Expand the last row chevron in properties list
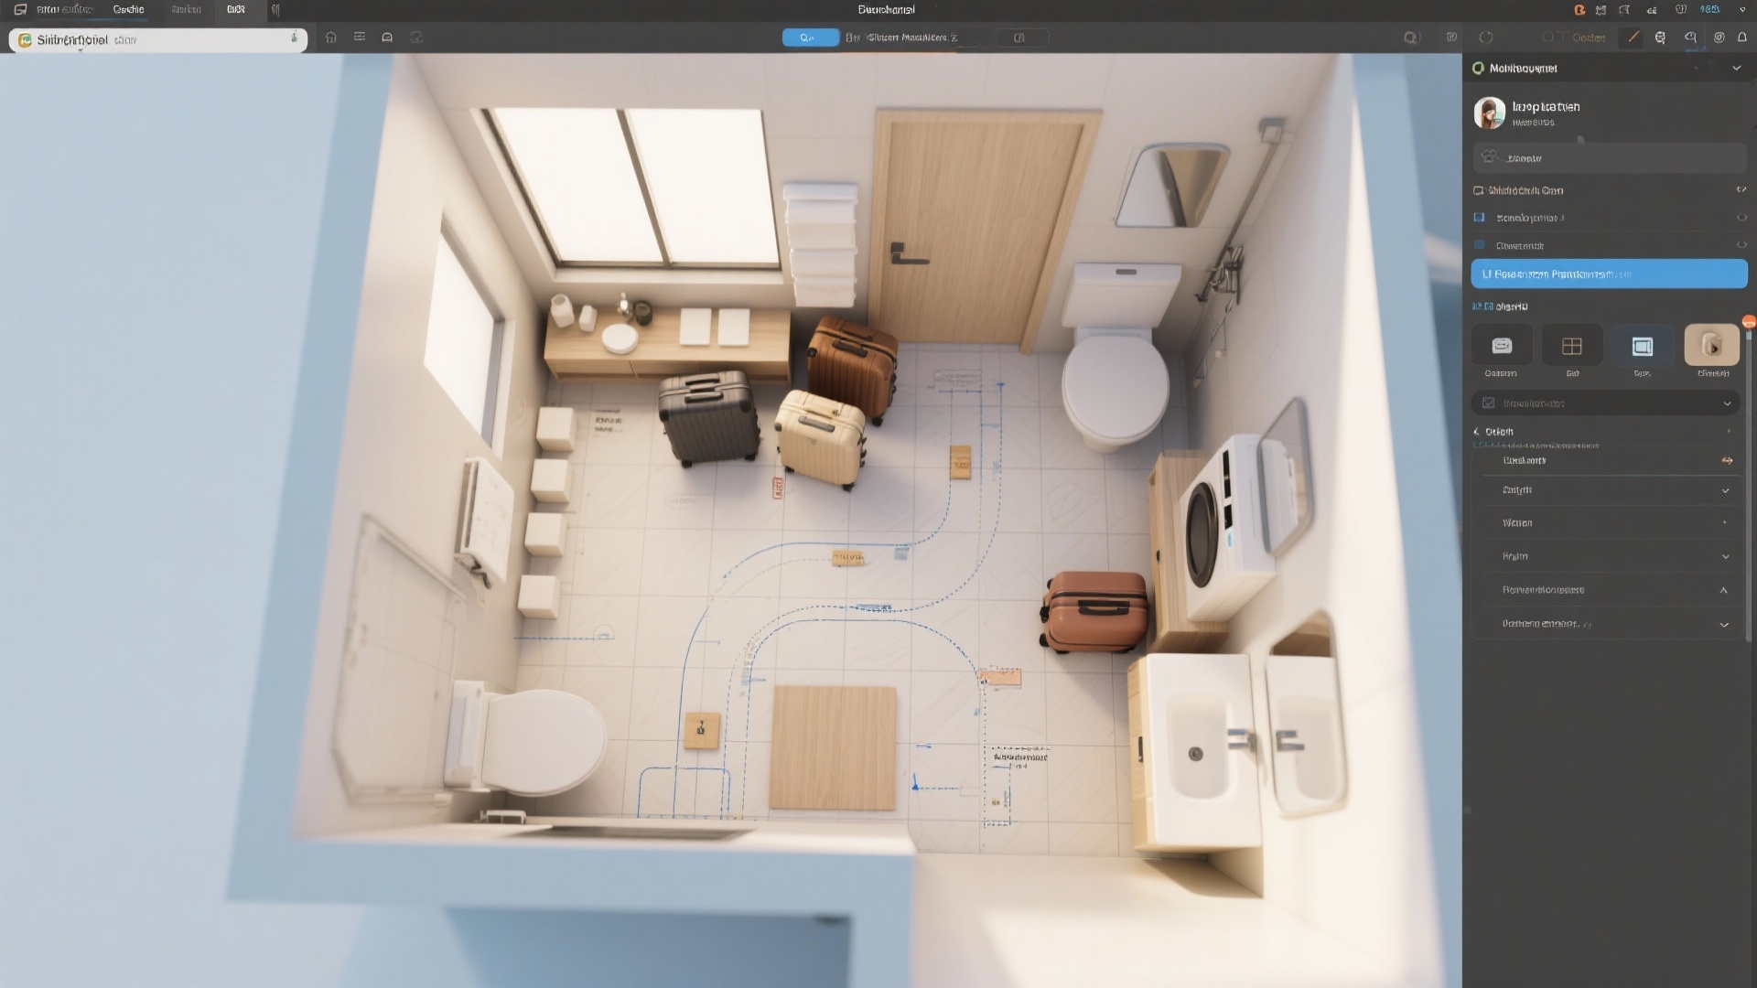Viewport: 1757px width, 988px height. coord(1724,625)
